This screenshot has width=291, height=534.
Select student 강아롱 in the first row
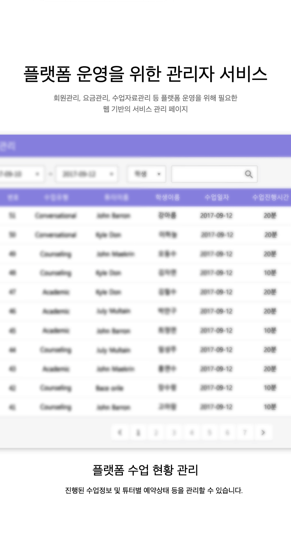tap(167, 216)
